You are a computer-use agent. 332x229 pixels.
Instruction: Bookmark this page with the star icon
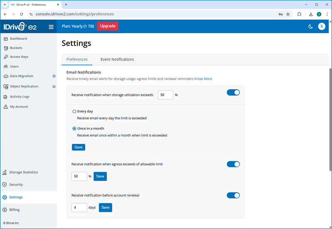pos(288,14)
